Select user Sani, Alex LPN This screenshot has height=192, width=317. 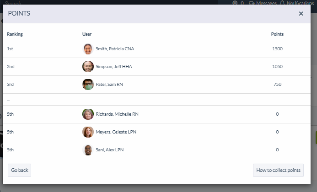pyautogui.click(x=109, y=150)
